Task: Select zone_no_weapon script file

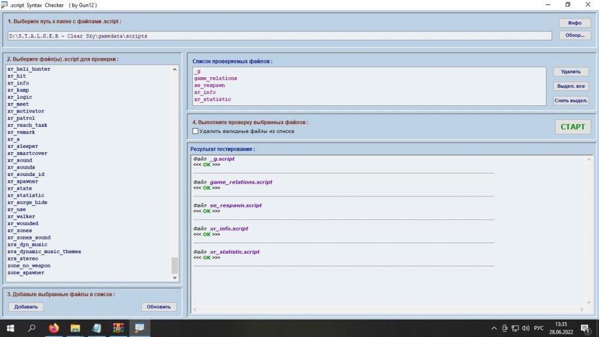Action: coord(29,266)
